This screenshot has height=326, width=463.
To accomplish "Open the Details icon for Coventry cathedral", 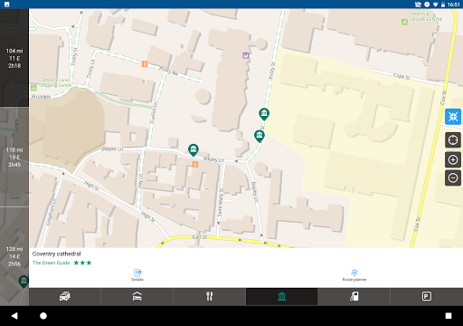I will pos(137,275).
